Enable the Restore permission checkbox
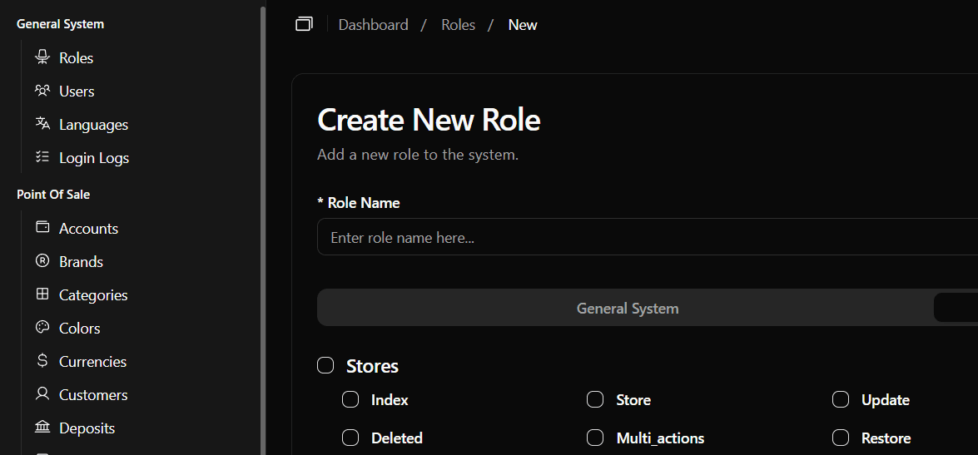 coord(841,438)
